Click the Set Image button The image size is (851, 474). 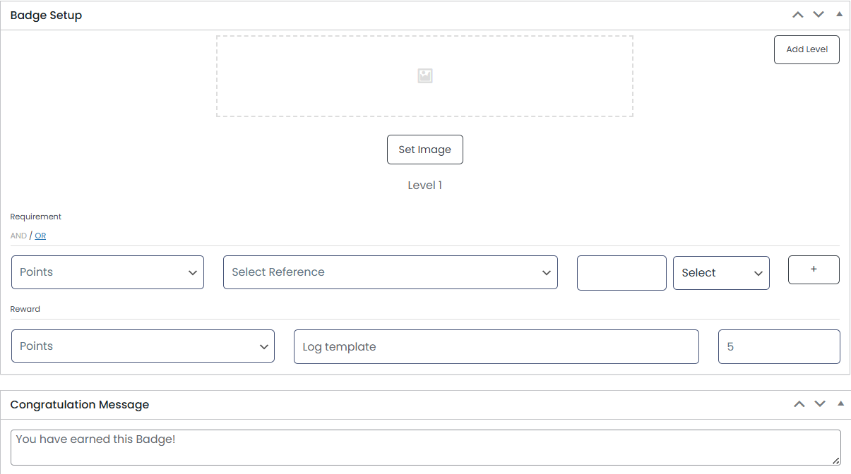[424, 150]
